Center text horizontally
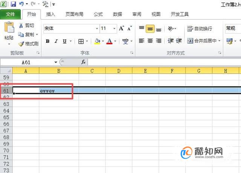This screenshot has height=173, width=241. click(150, 41)
